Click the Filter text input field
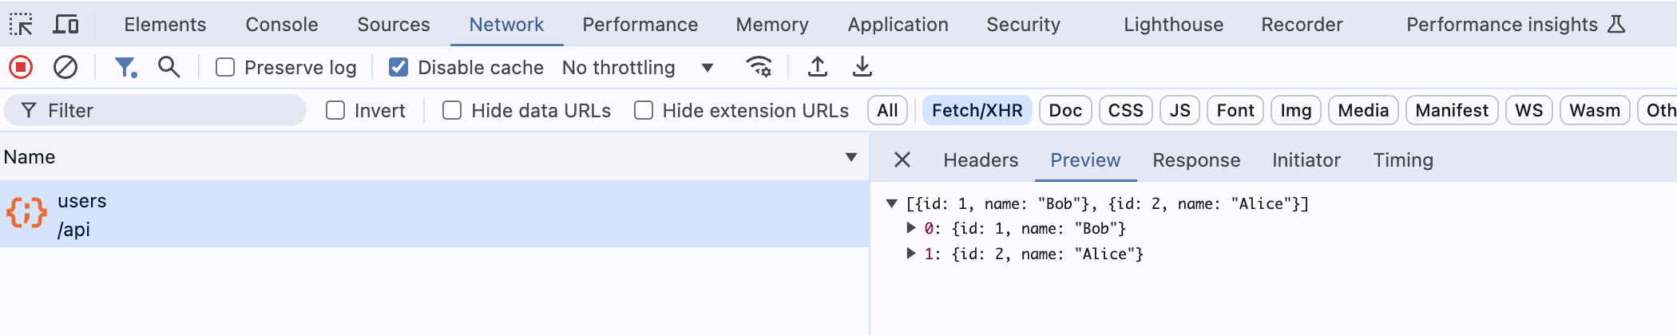The height and width of the screenshot is (335, 1677). (x=155, y=110)
